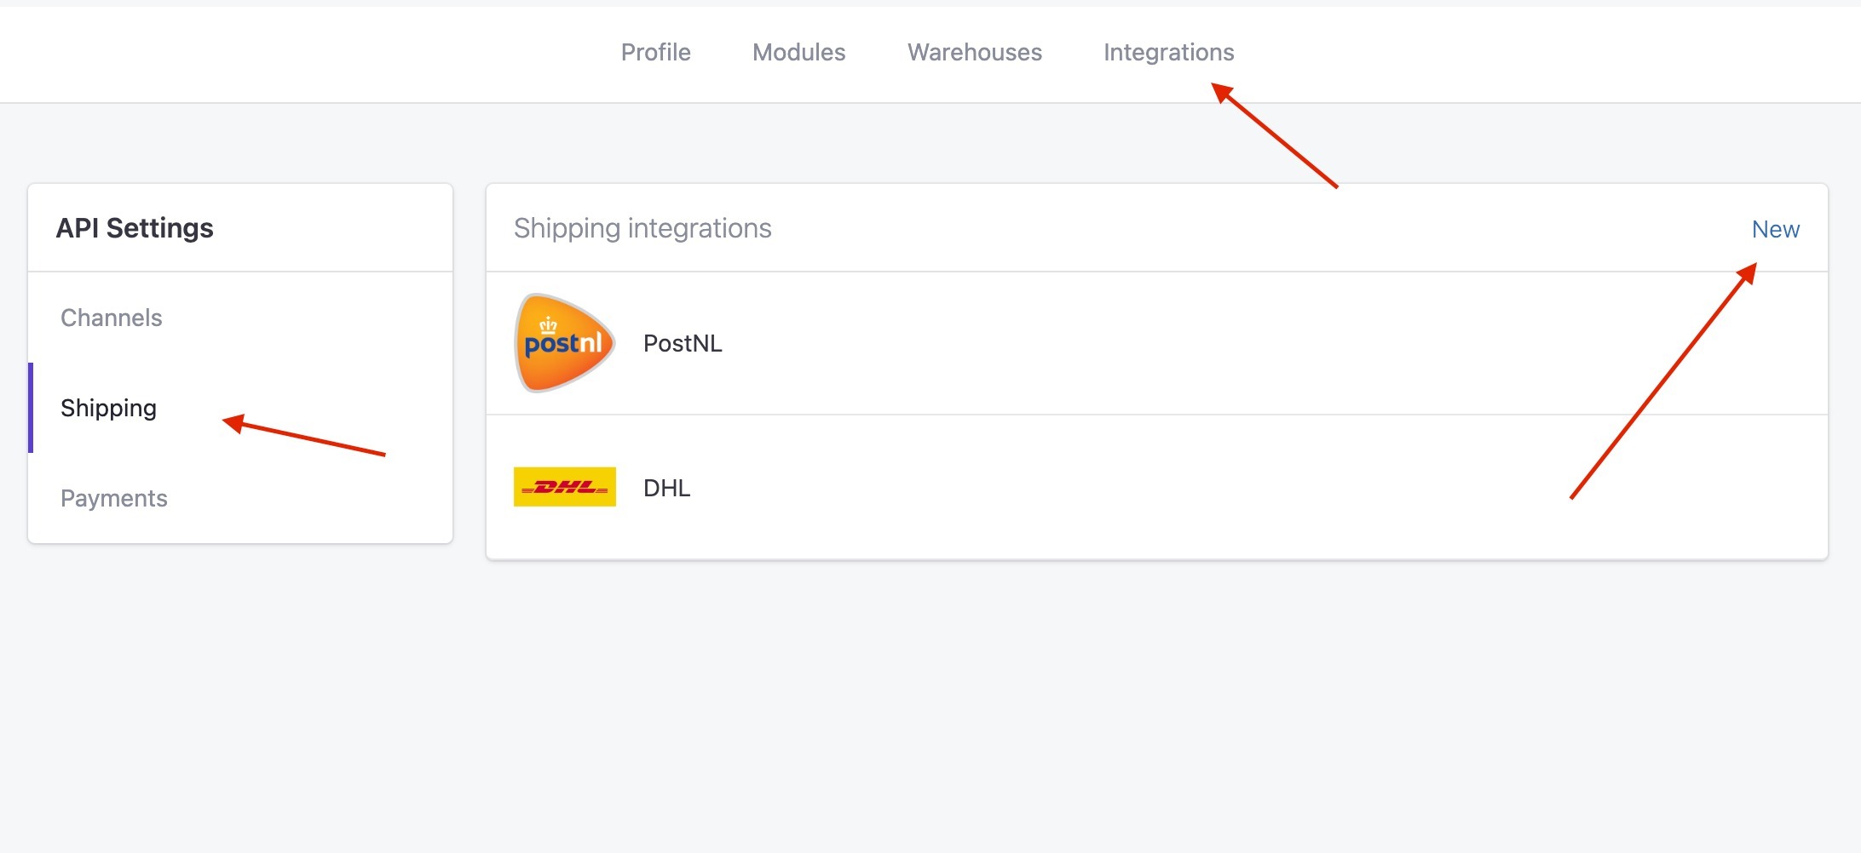Click the PostNL orange logo
This screenshot has width=1861, height=853.
coord(564,343)
